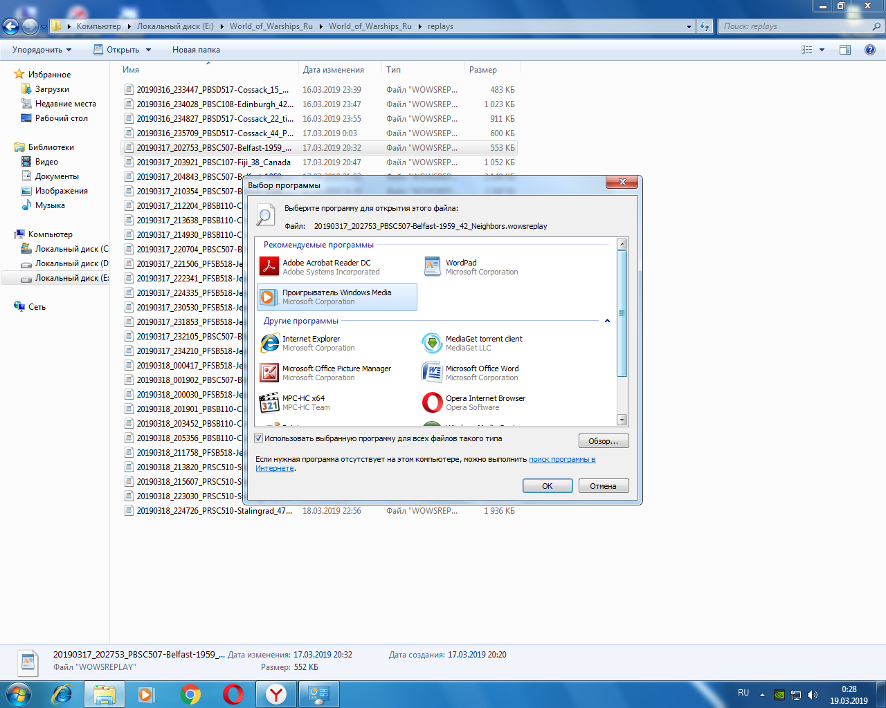Image resolution: width=886 pixels, height=708 pixels.
Task: Open Документы library
Action: pyautogui.click(x=57, y=176)
